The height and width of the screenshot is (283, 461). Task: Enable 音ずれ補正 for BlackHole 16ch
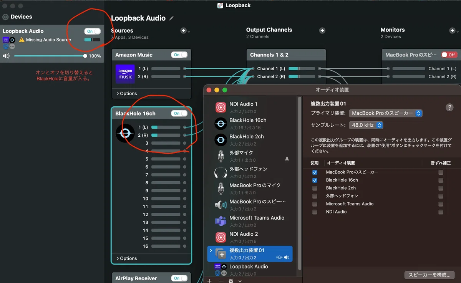pyautogui.click(x=441, y=180)
